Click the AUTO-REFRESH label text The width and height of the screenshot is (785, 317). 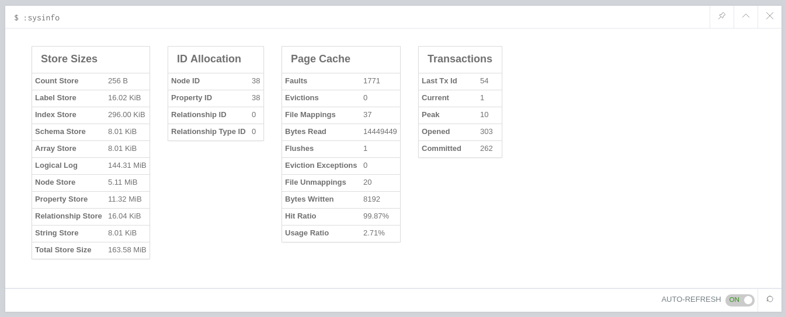click(691, 300)
